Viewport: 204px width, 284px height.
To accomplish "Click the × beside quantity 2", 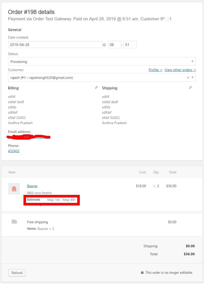I will [x=154, y=186].
